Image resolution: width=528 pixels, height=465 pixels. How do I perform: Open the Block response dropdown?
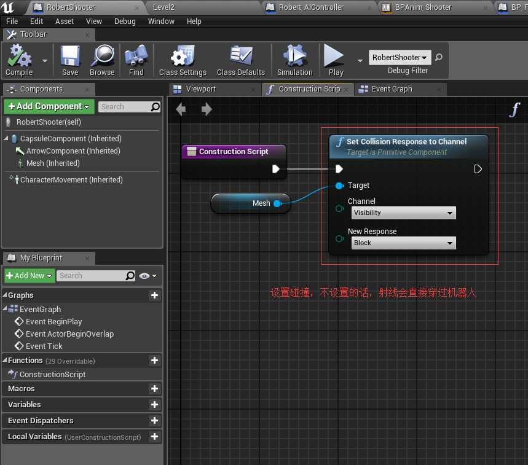point(403,243)
